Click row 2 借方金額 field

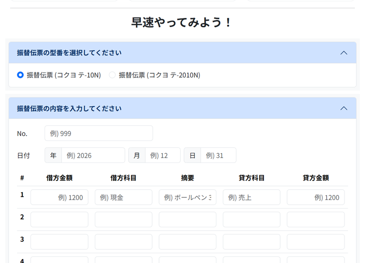(x=60, y=219)
